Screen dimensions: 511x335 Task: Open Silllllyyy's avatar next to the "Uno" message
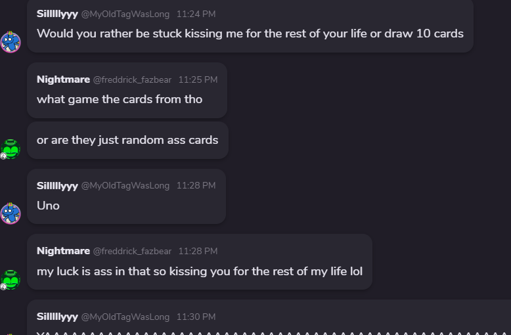click(x=11, y=213)
